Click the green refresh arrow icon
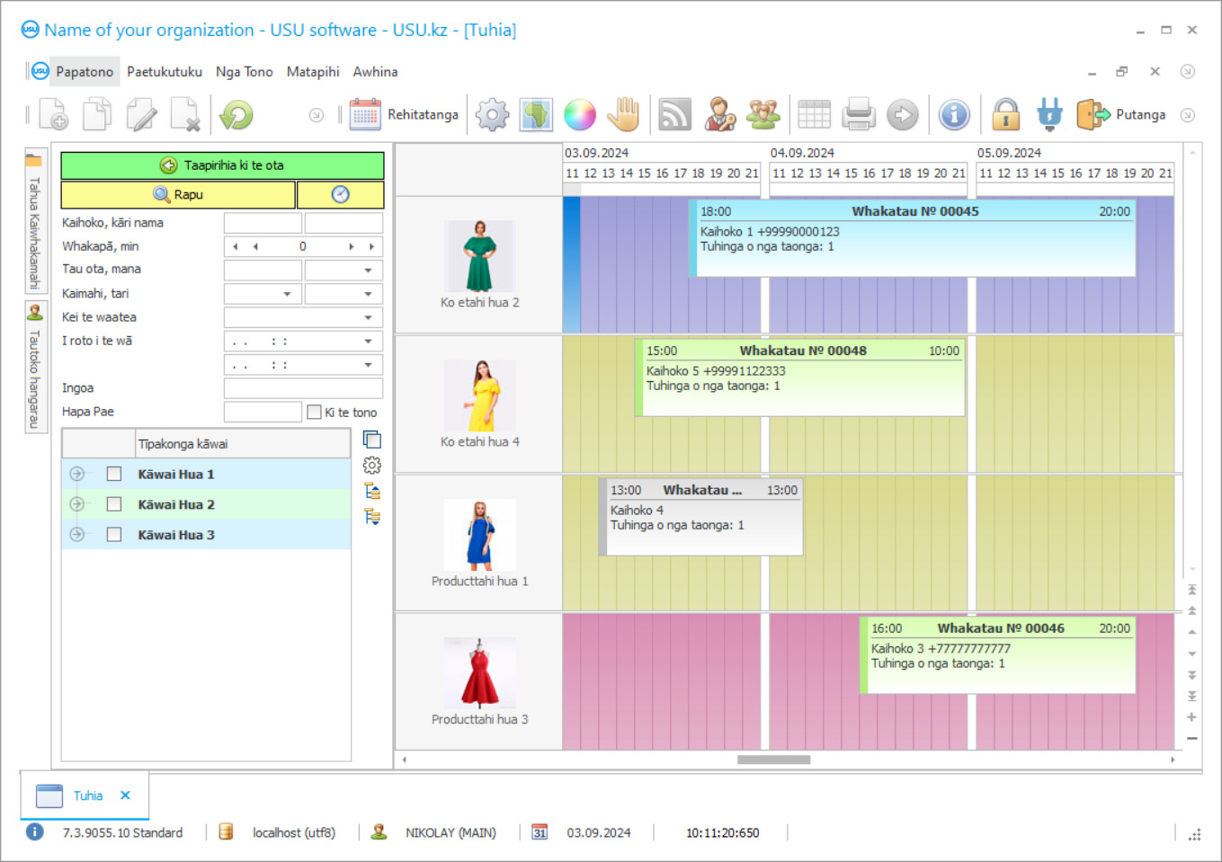The image size is (1222, 862). [x=236, y=115]
